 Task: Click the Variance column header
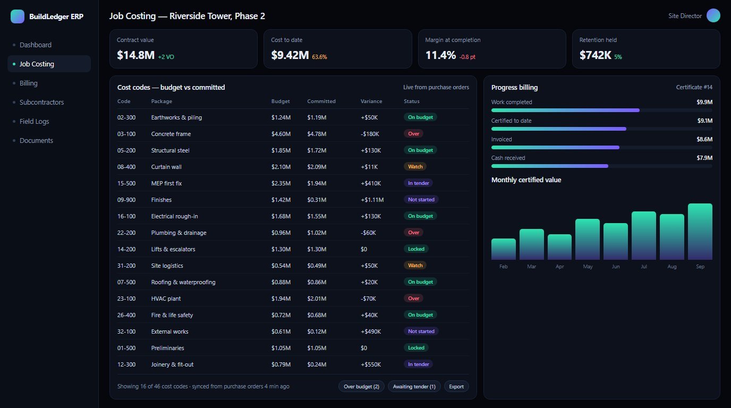[x=371, y=101]
